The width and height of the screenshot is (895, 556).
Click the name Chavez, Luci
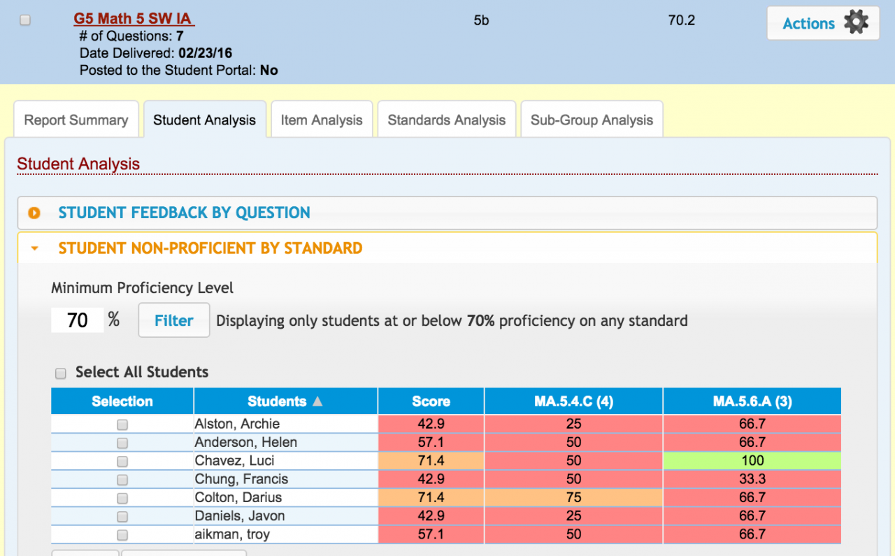pos(234,461)
